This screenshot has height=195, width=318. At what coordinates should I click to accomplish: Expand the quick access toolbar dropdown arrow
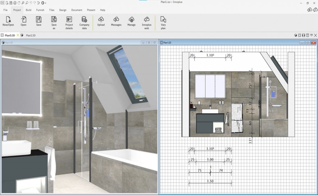tap(46, 3)
